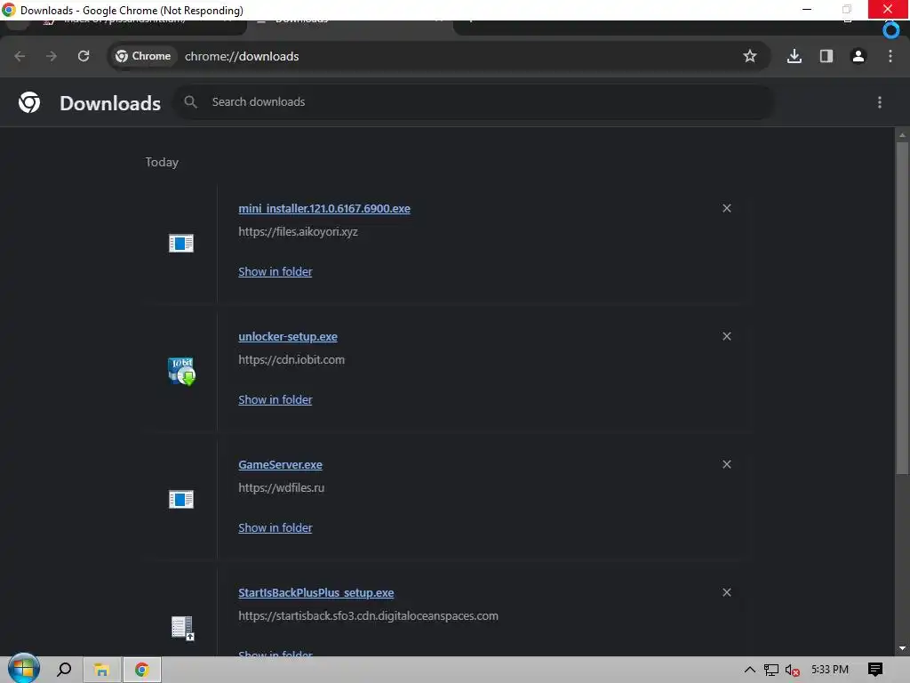
Task: Open the Downloads page more actions menu
Action: pyautogui.click(x=880, y=102)
